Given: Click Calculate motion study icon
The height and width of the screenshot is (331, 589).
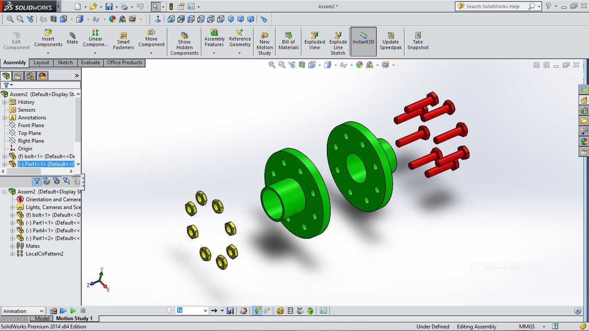Looking at the screenshot, I should pos(53,311).
